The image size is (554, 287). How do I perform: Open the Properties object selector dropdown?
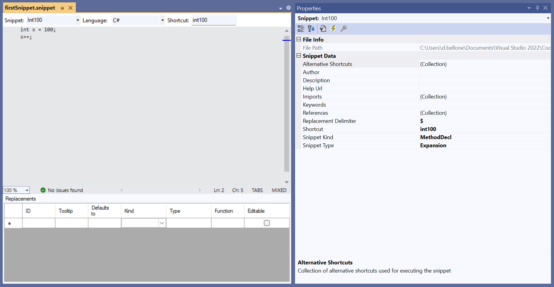(548, 18)
